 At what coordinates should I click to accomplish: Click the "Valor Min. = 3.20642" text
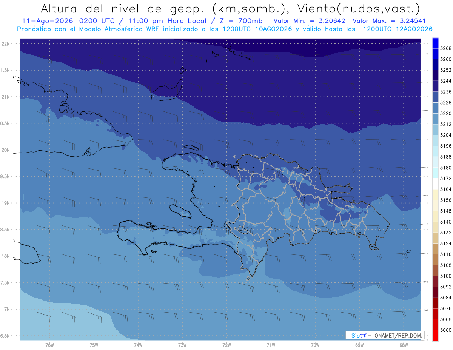(309, 21)
